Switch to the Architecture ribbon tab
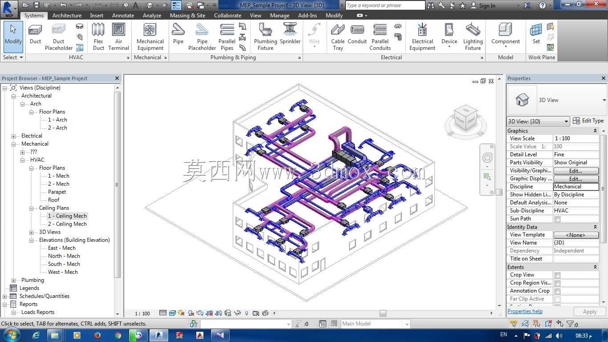The image size is (608, 342). (67, 15)
